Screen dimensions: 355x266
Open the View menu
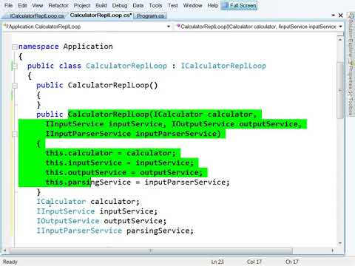(x=38, y=5)
